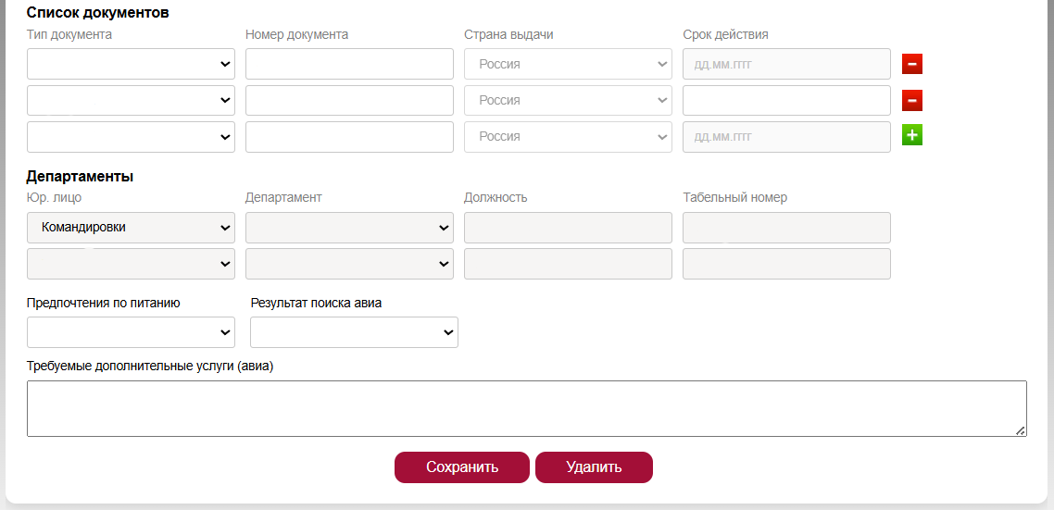Remove the first document row with the minus icon
Image resolution: width=1054 pixels, height=510 pixels.
[x=912, y=65]
